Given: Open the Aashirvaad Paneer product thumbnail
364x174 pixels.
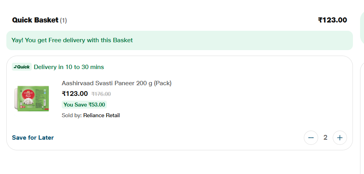Looking at the screenshot, I should click(x=31, y=98).
